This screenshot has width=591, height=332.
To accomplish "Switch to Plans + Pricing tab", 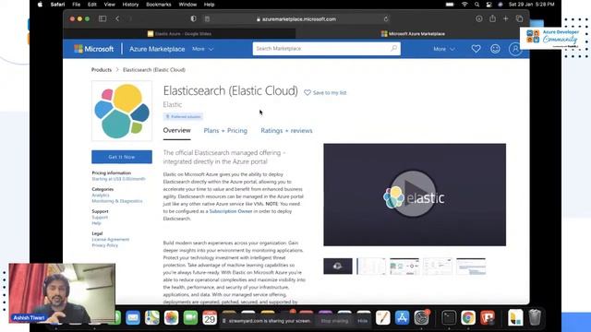I will (225, 131).
